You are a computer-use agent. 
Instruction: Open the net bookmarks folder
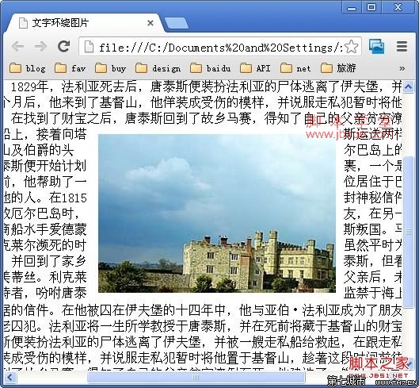coord(295,68)
